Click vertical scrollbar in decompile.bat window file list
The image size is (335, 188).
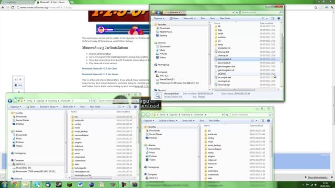pos(281,48)
